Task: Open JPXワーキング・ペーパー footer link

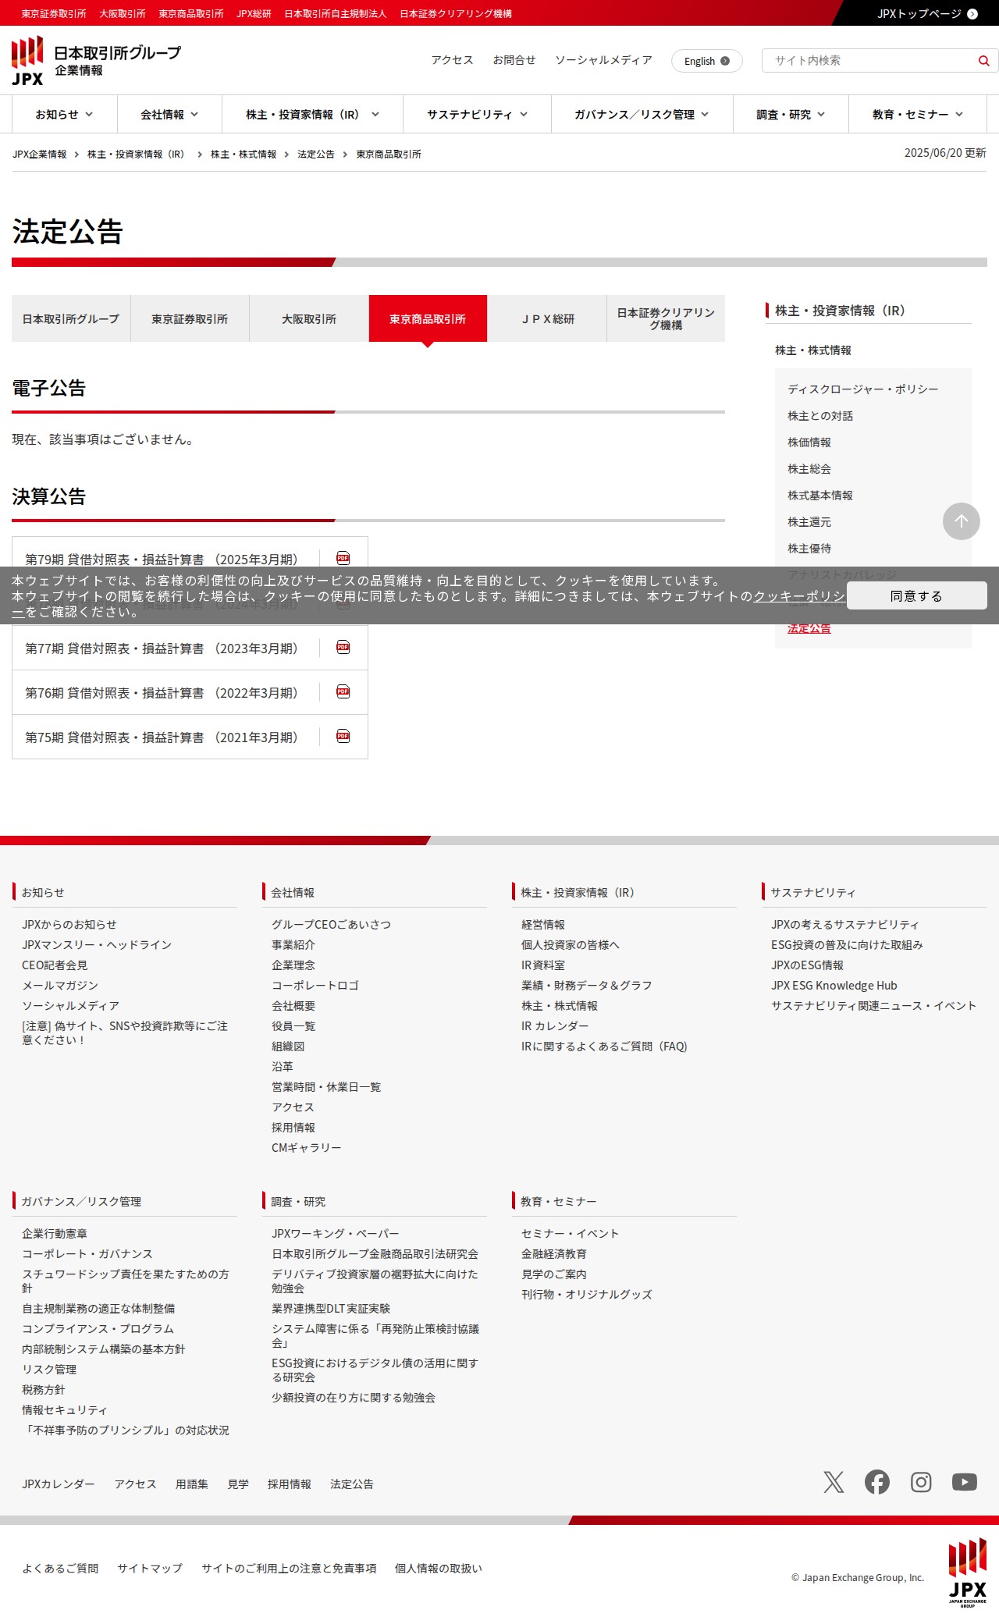Action: point(336,1234)
